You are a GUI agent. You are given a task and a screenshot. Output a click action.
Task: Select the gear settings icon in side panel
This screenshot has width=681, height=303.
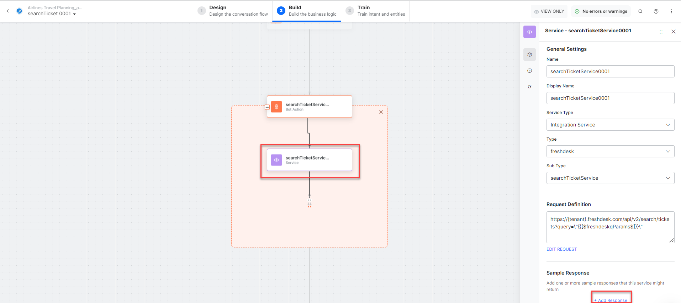click(529, 55)
